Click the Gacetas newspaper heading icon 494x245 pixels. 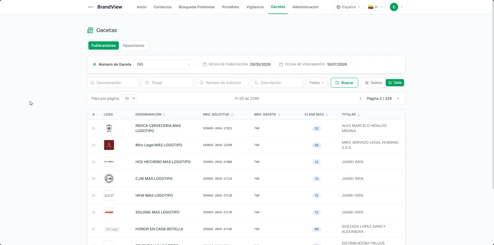90,30
